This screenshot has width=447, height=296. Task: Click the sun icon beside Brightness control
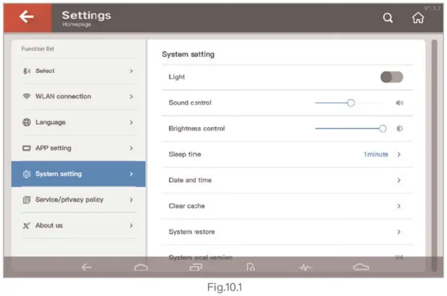[x=399, y=128]
